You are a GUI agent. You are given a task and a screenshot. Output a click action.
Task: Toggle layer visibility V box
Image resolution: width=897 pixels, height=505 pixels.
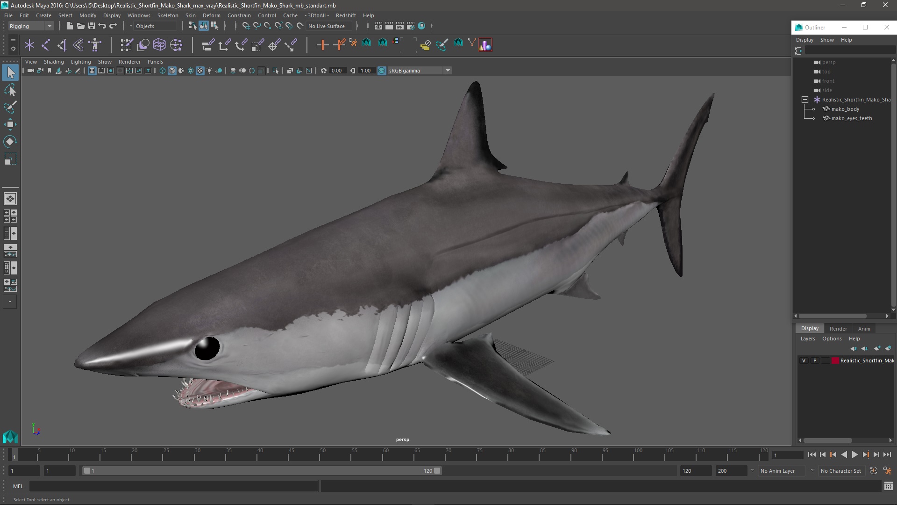click(804, 361)
